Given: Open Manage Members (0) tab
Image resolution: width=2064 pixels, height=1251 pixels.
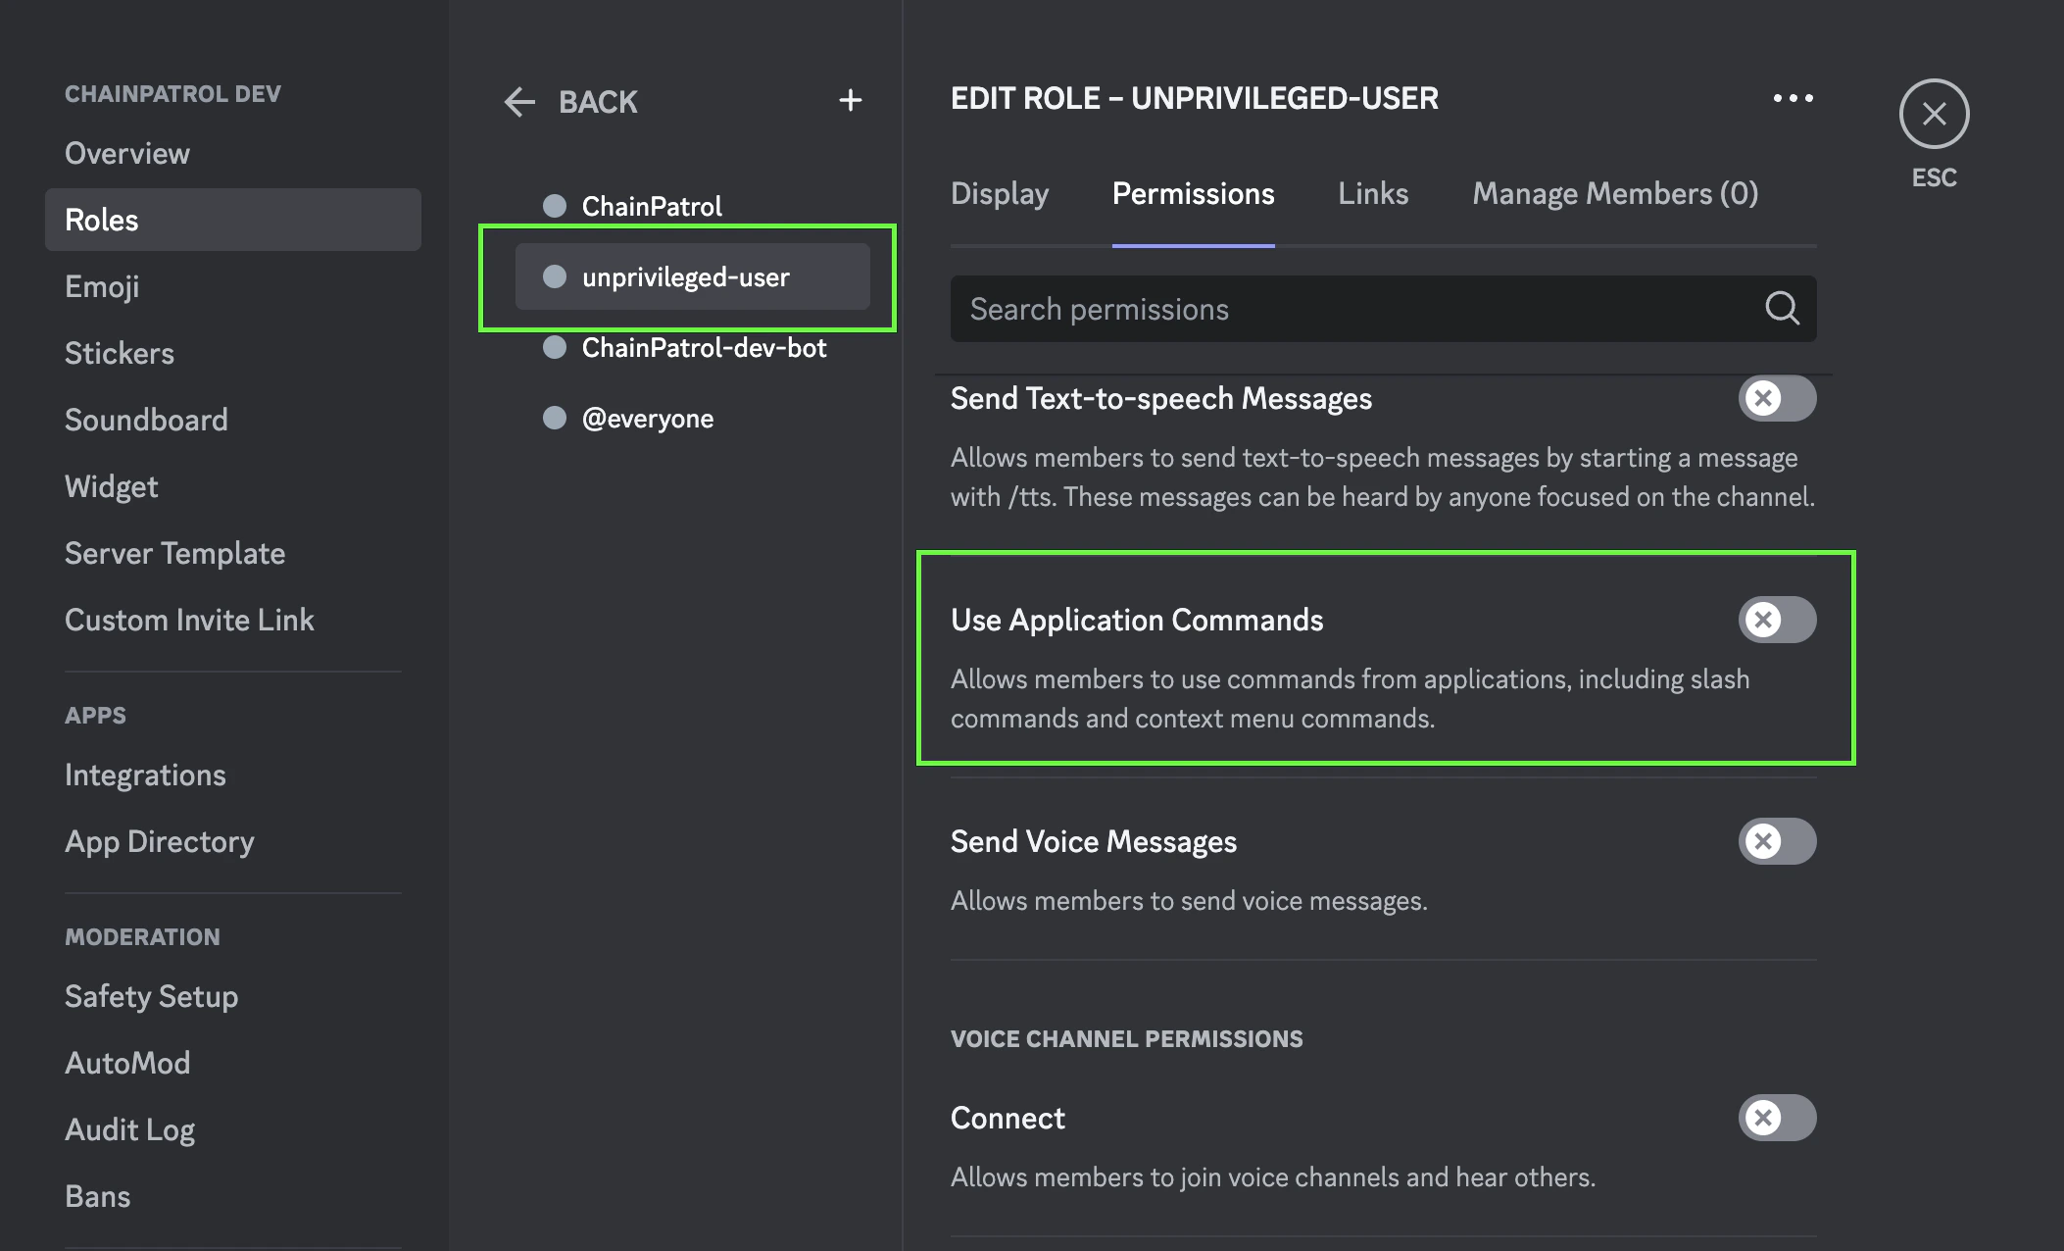Looking at the screenshot, I should tap(1615, 194).
